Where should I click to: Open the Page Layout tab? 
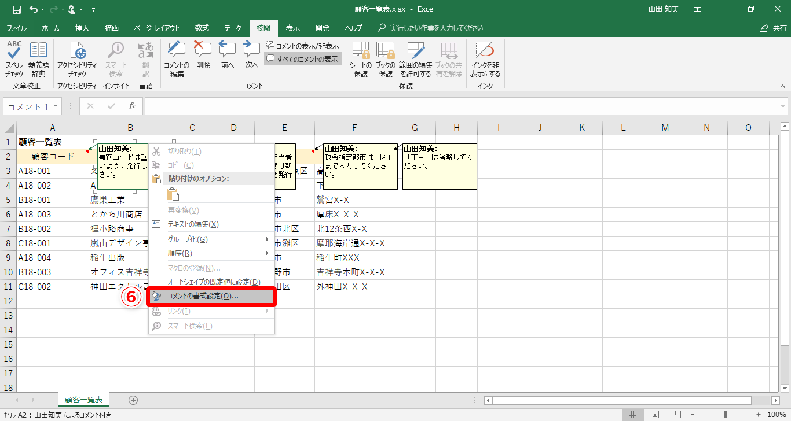pos(157,28)
